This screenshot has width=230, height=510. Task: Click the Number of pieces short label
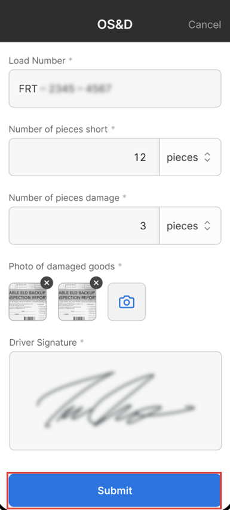(58, 129)
